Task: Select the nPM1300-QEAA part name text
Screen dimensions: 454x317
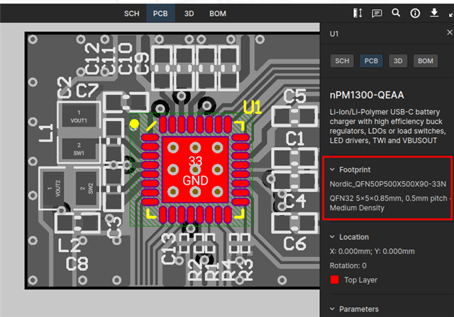Action: (367, 95)
